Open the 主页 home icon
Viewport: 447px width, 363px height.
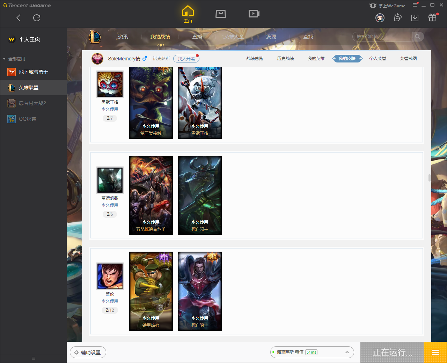(x=188, y=14)
